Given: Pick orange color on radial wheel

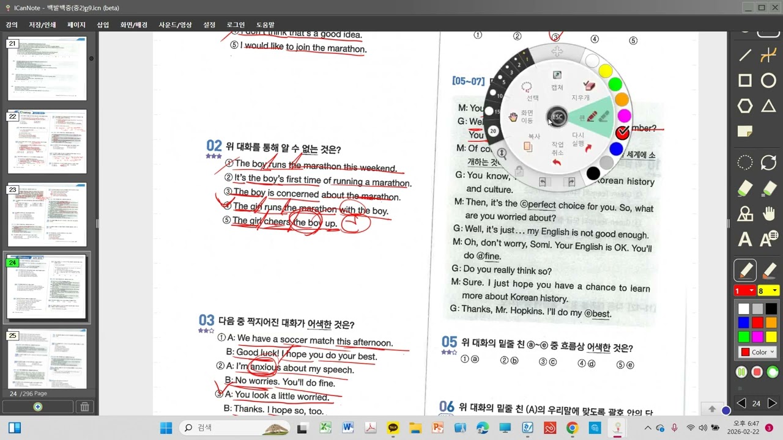Looking at the screenshot, I should pos(622,99).
